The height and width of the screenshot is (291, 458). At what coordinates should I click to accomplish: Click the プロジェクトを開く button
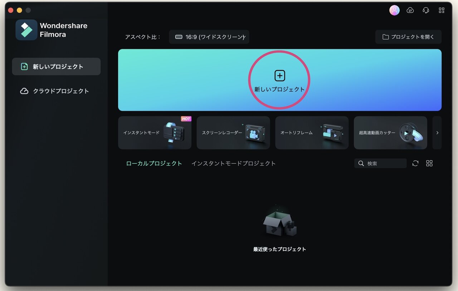click(408, 37)
